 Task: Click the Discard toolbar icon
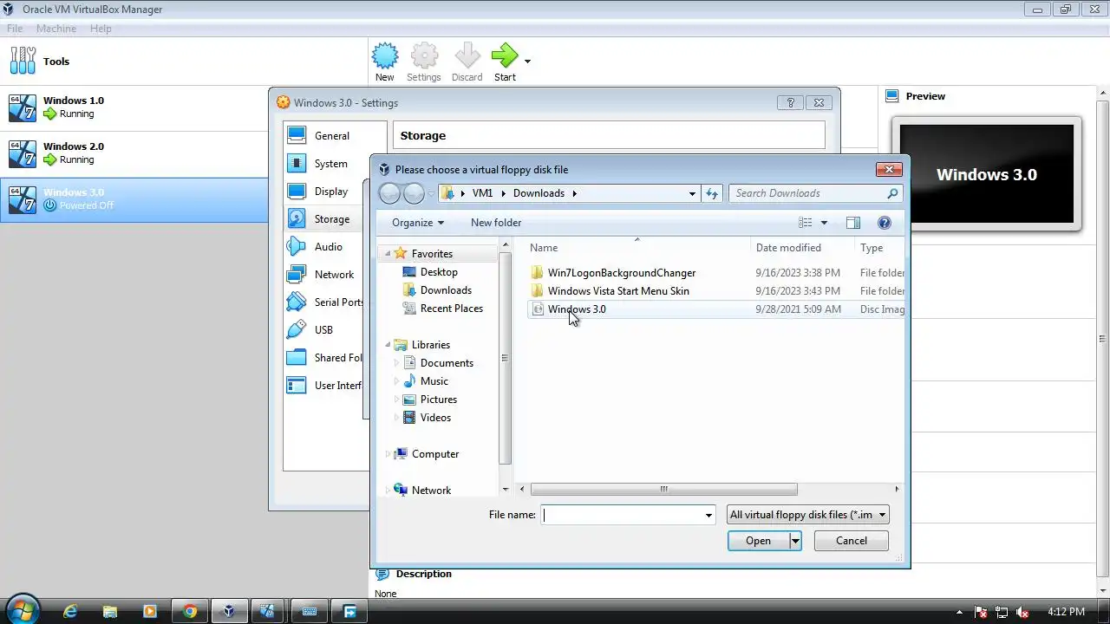467,62
